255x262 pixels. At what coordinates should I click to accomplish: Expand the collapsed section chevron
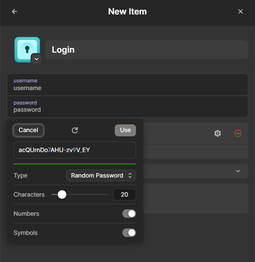click(238, 171)
